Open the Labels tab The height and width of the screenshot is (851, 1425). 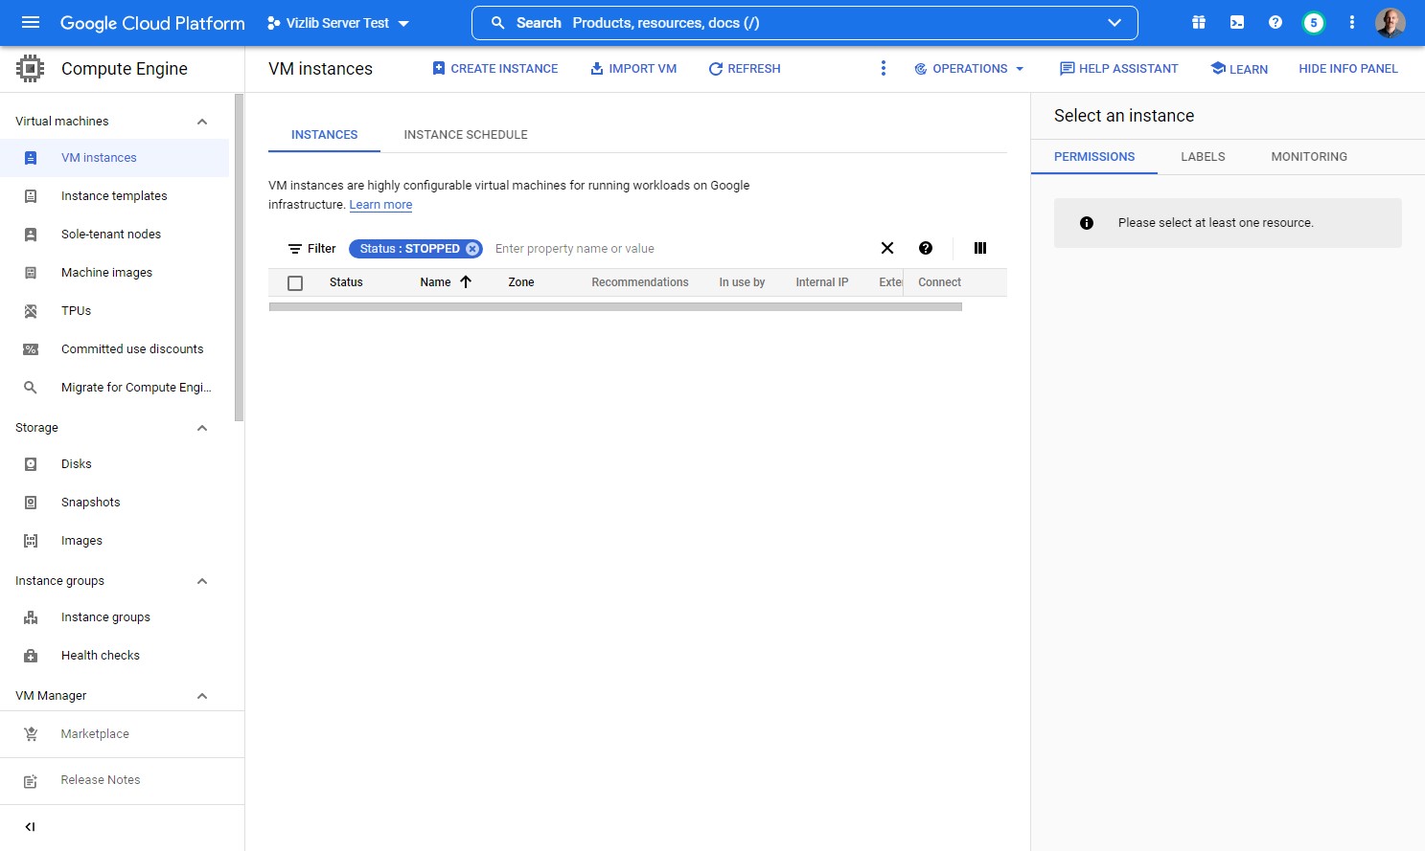point(1203,157)
